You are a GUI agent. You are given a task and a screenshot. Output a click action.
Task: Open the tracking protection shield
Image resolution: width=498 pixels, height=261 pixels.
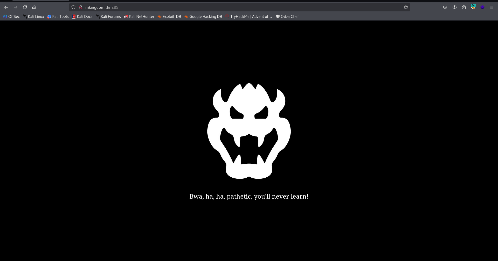click(x=73, y=7)
